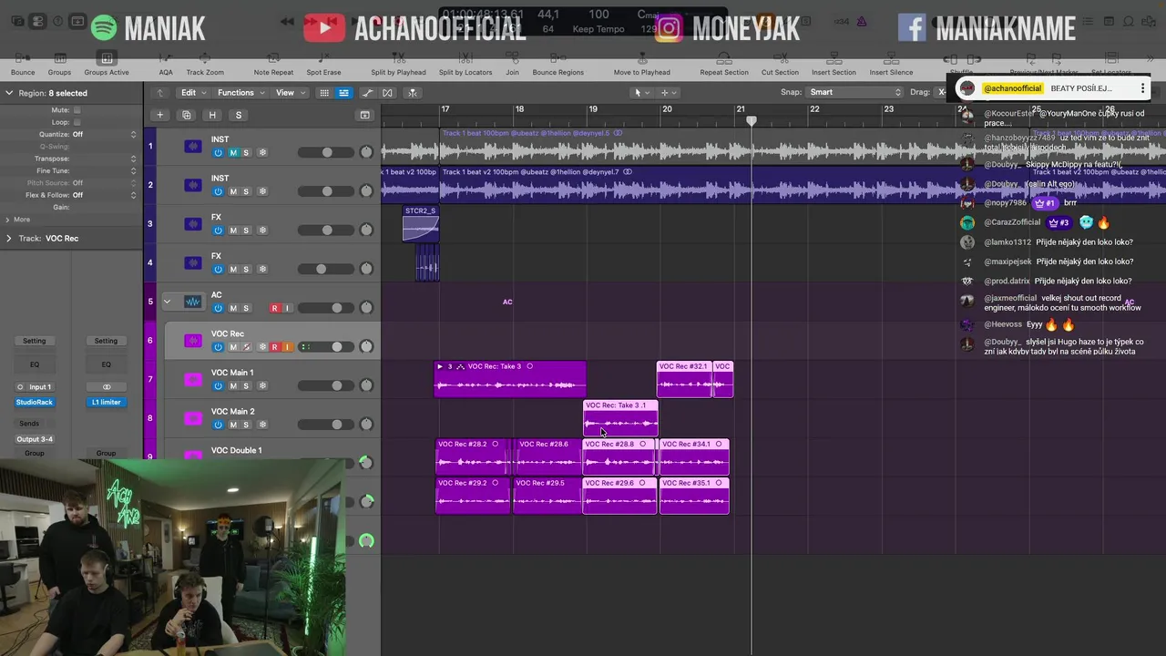Open the Functions menu in tracks area
1166x656 pixels.
(x=240, y=93)
